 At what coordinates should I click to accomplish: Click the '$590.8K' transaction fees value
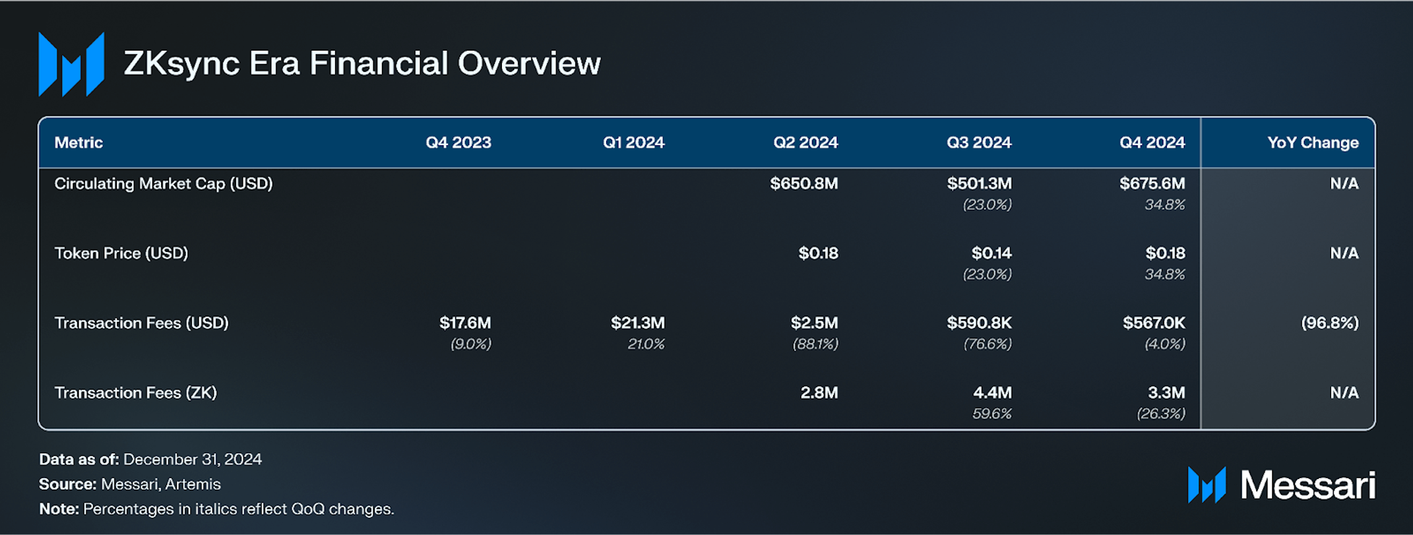(979, 323)
